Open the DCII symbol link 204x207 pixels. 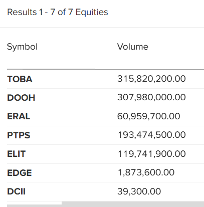(x=17, y=191)
